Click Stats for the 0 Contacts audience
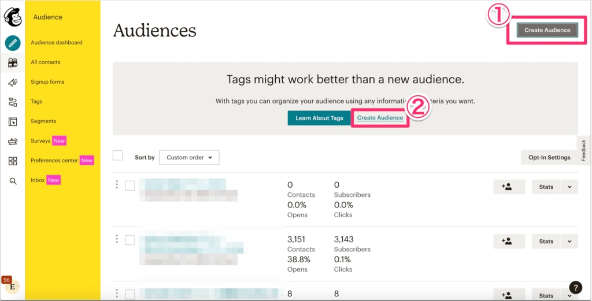 546,187
